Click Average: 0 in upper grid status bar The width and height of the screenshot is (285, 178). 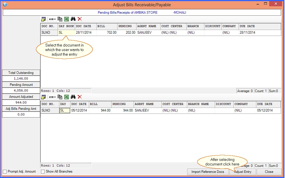(x=245, y=91)
